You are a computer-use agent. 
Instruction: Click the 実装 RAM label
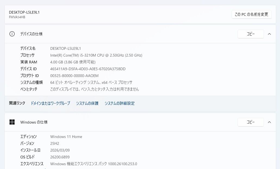(29, 62)
